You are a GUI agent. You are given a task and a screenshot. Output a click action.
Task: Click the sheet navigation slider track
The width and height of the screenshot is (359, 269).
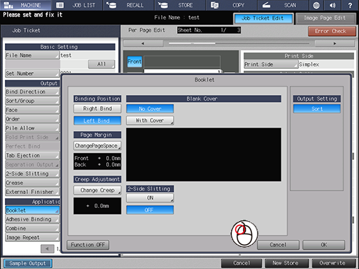[x=239, y=44]
